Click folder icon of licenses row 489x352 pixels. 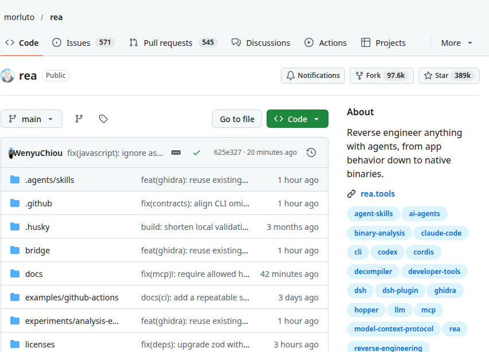(x=15, y=344)
